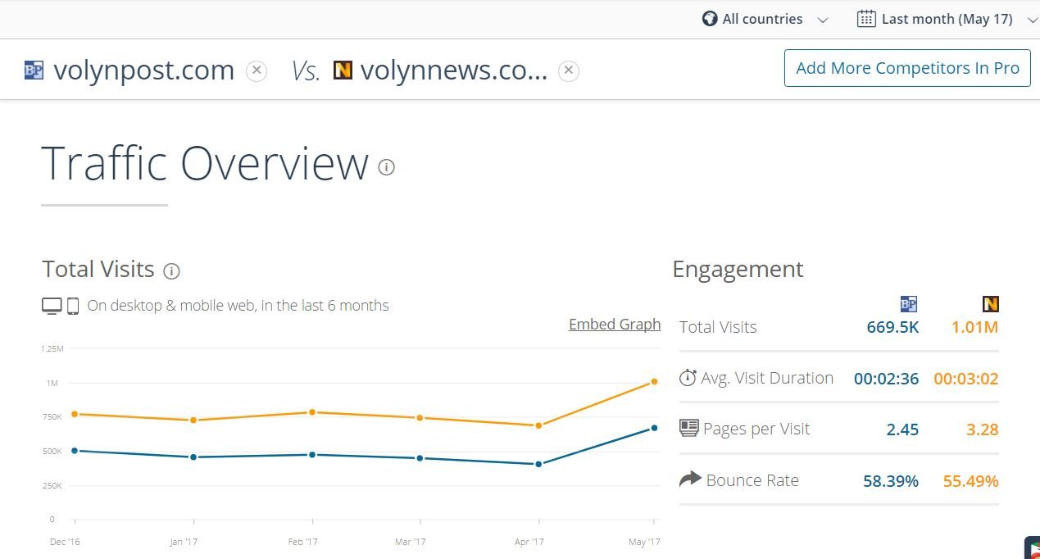Click the BP column icon in Engagement table
The width and height of the screenshot is (1040, 559).
pyautogui.click(x=908, y=305)
